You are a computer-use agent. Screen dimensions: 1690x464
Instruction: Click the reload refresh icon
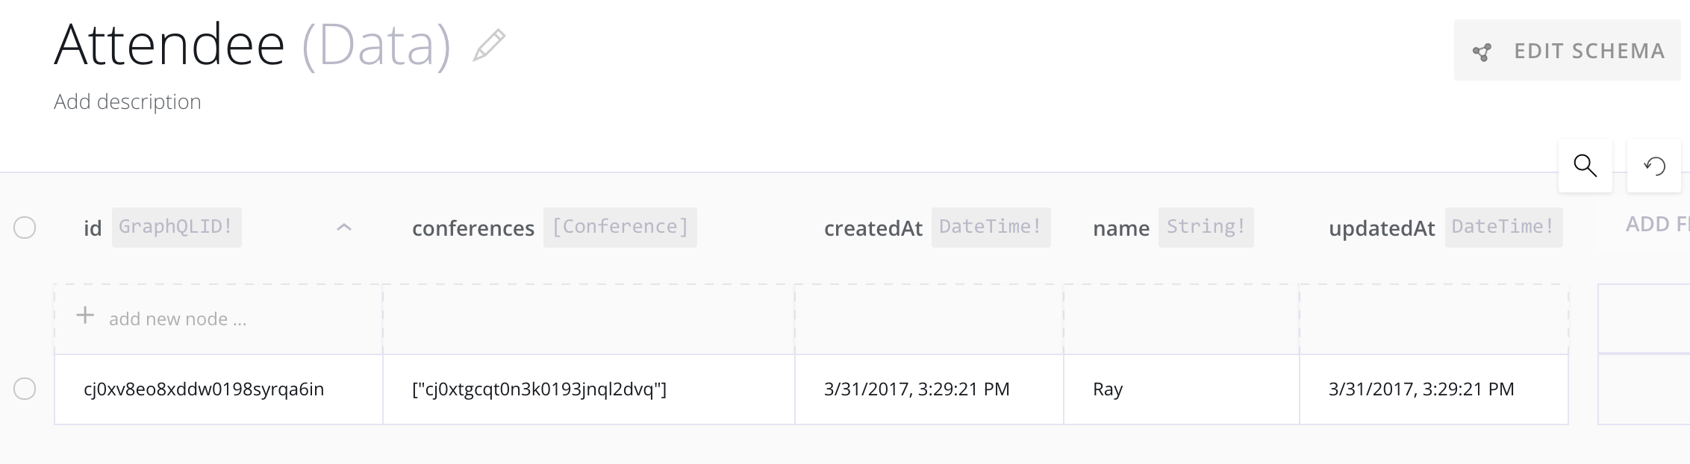[1654, 166]
